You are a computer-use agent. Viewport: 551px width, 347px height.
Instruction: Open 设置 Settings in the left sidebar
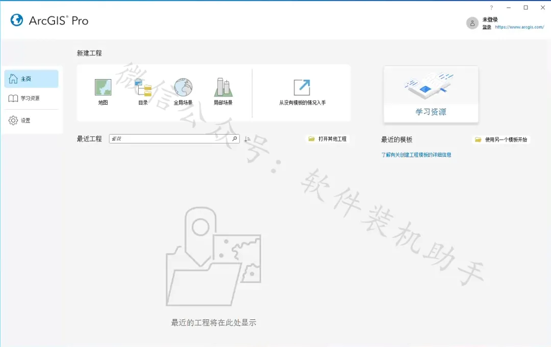point(31,120)
